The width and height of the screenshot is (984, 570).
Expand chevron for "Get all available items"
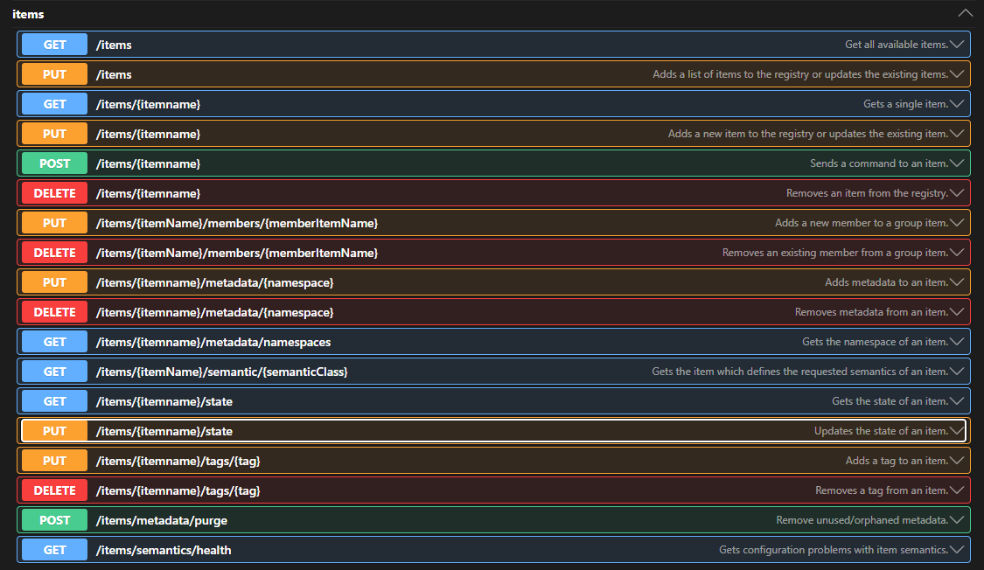957,45
